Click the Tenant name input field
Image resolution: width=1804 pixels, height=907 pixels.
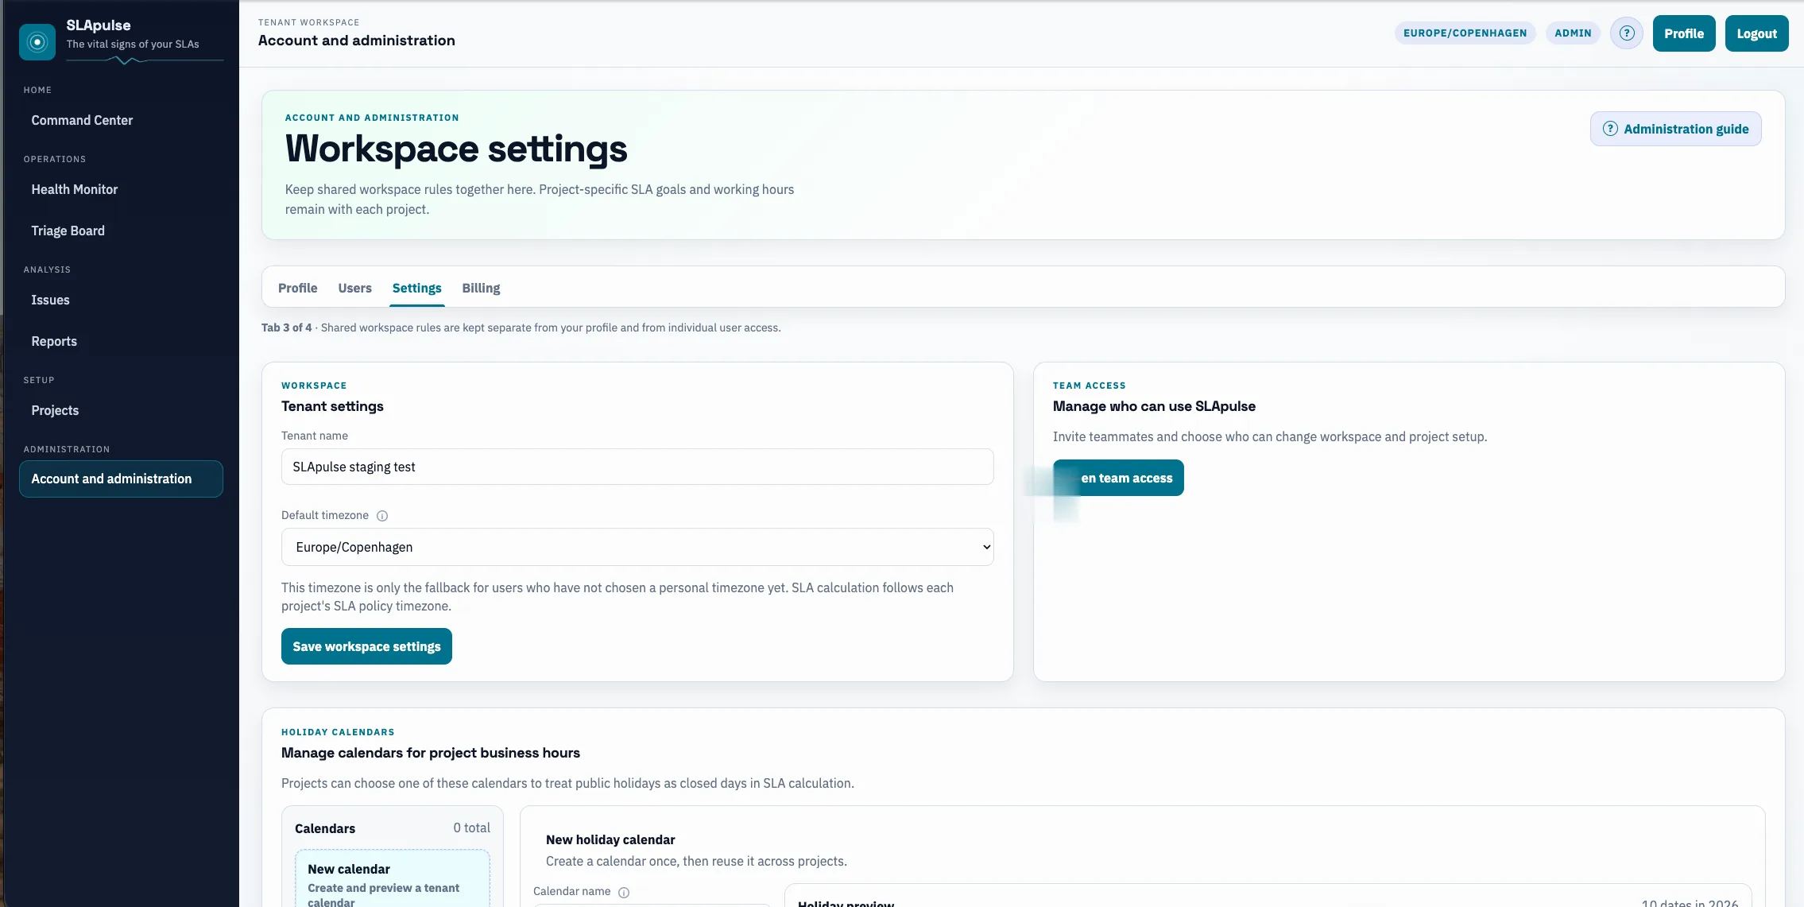click(x=637, y=467)
